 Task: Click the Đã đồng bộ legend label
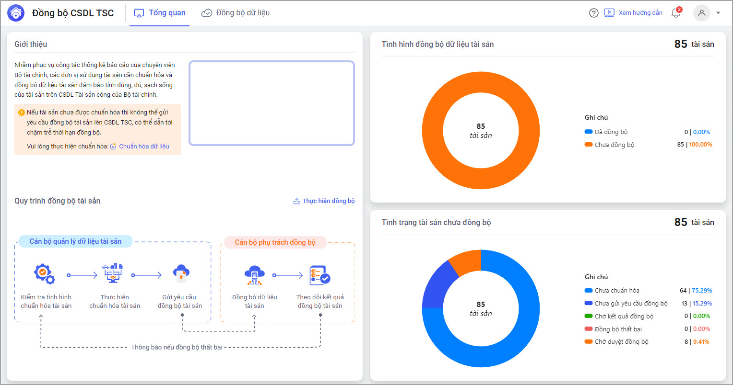pos(611,132)
